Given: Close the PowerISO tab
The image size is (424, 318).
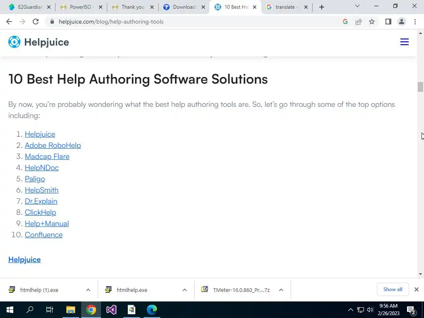Looking at the screenshot, I should point(101,7).
